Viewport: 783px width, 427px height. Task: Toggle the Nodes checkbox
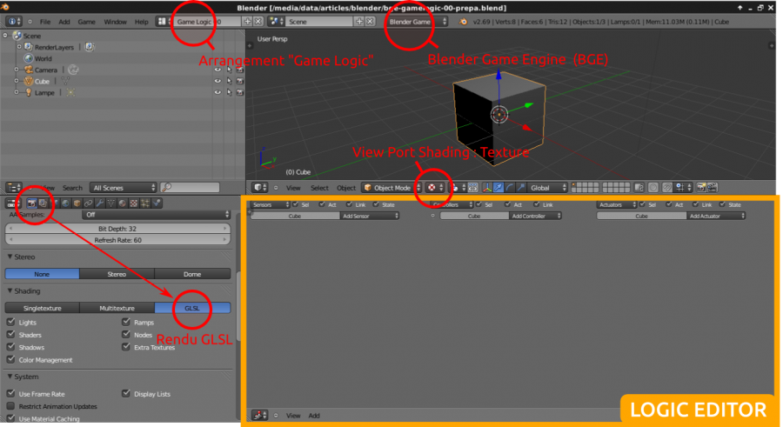tap(126, 335)
